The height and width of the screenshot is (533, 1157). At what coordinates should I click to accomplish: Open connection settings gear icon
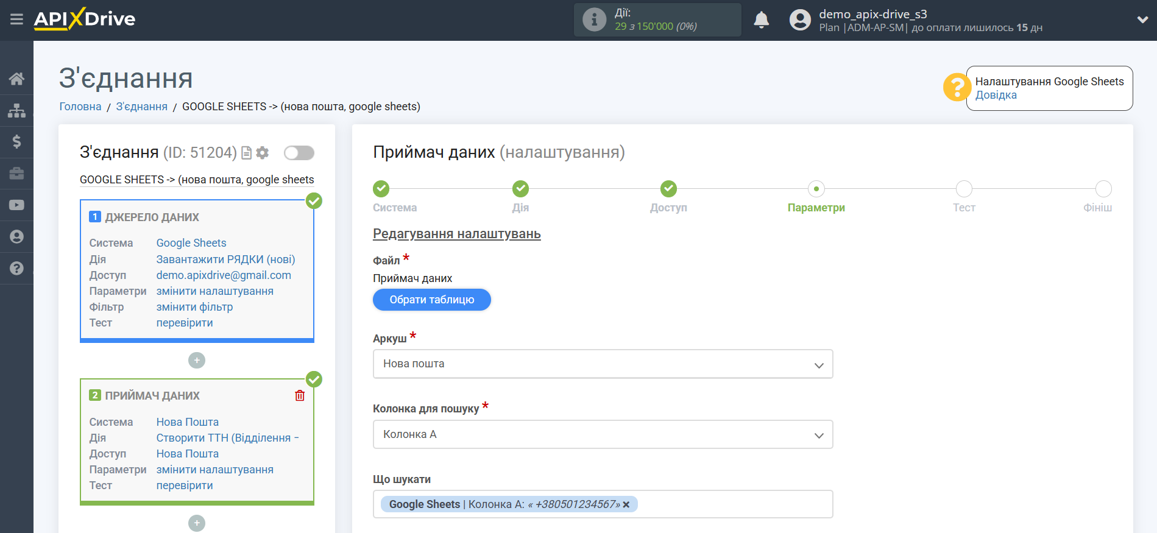(x=263, y=153)
